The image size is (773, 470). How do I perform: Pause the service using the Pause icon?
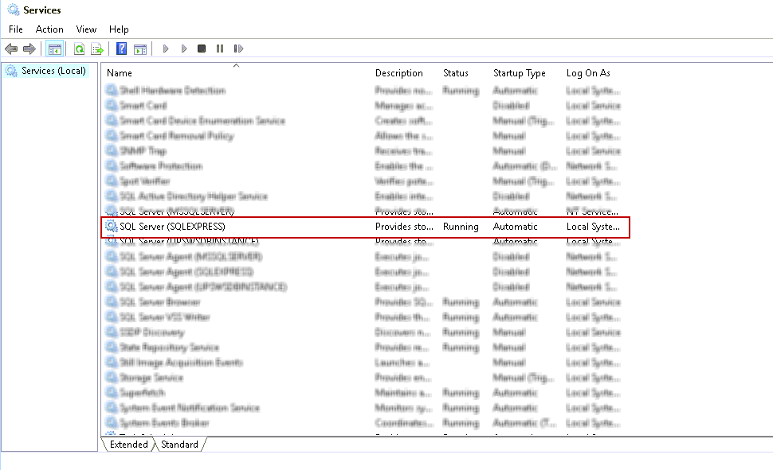click(220, 49)
